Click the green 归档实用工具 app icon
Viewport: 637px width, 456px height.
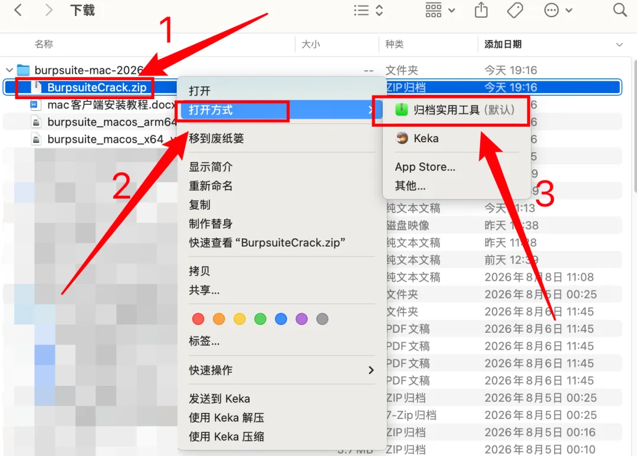(402, 110)
